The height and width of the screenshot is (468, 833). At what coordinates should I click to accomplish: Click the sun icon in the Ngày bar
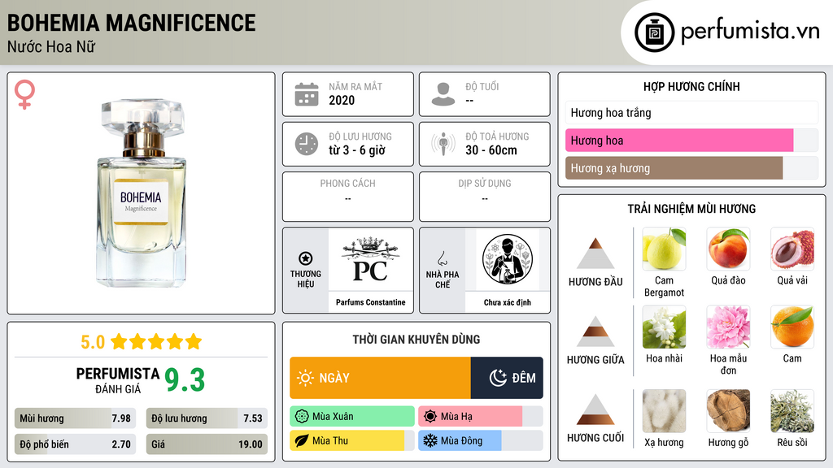point(305,378)
